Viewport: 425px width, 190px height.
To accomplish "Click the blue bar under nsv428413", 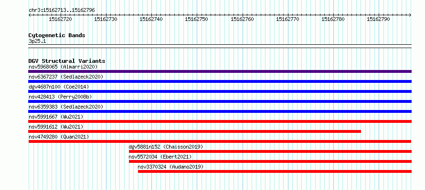I will point(220,101).
